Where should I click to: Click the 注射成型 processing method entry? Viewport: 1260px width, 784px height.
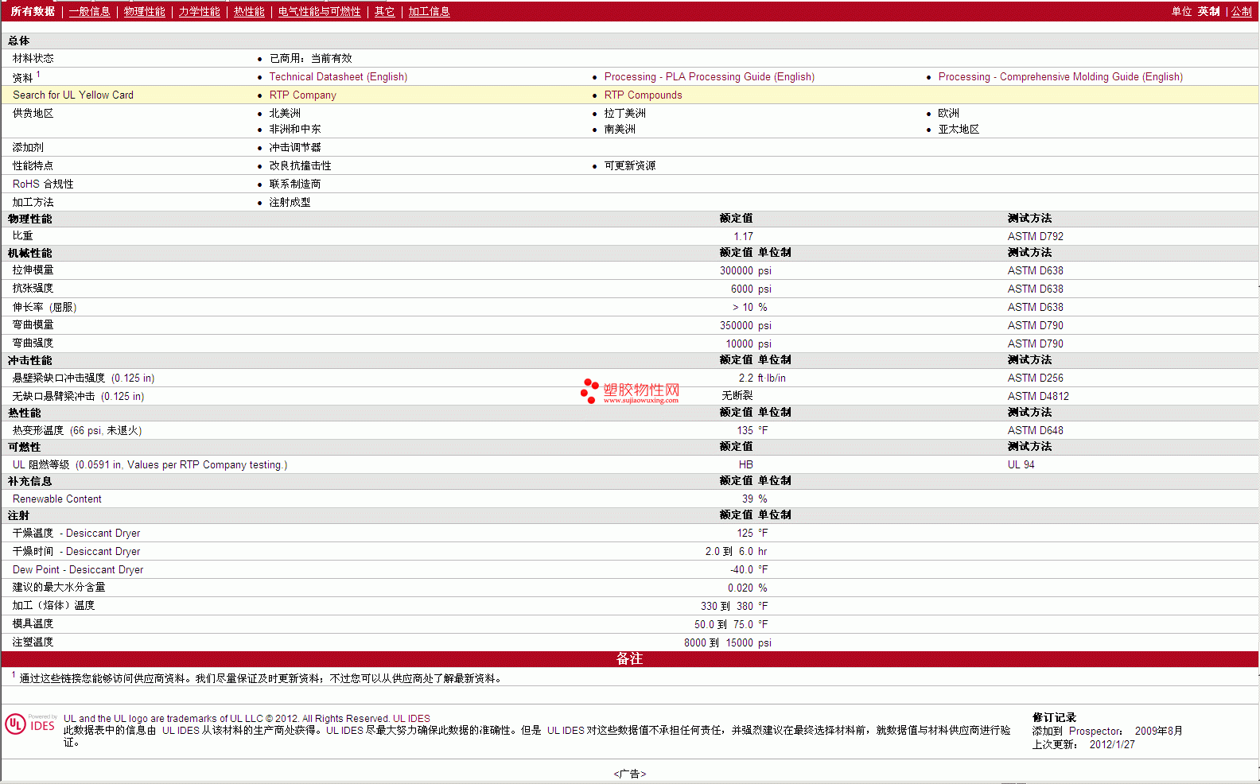[290, 203]
